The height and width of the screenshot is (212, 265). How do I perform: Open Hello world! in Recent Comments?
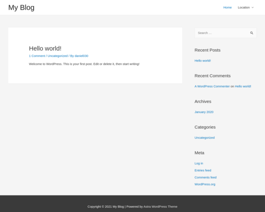point(243,86)
